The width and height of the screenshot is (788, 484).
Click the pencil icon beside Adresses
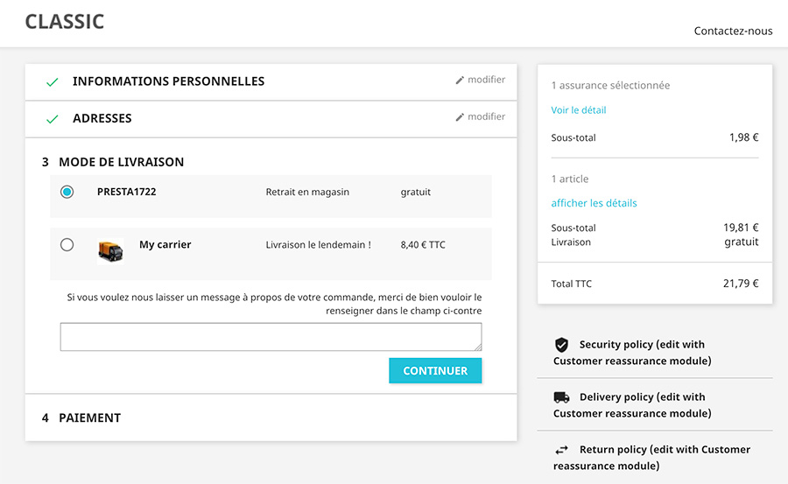tap(460, 117)
